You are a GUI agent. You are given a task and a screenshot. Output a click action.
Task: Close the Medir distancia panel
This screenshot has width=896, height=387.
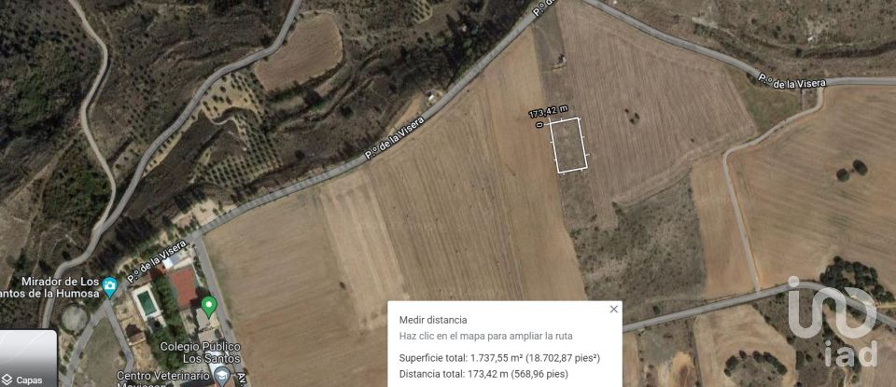pyautogui.click(x=614, y=309)
